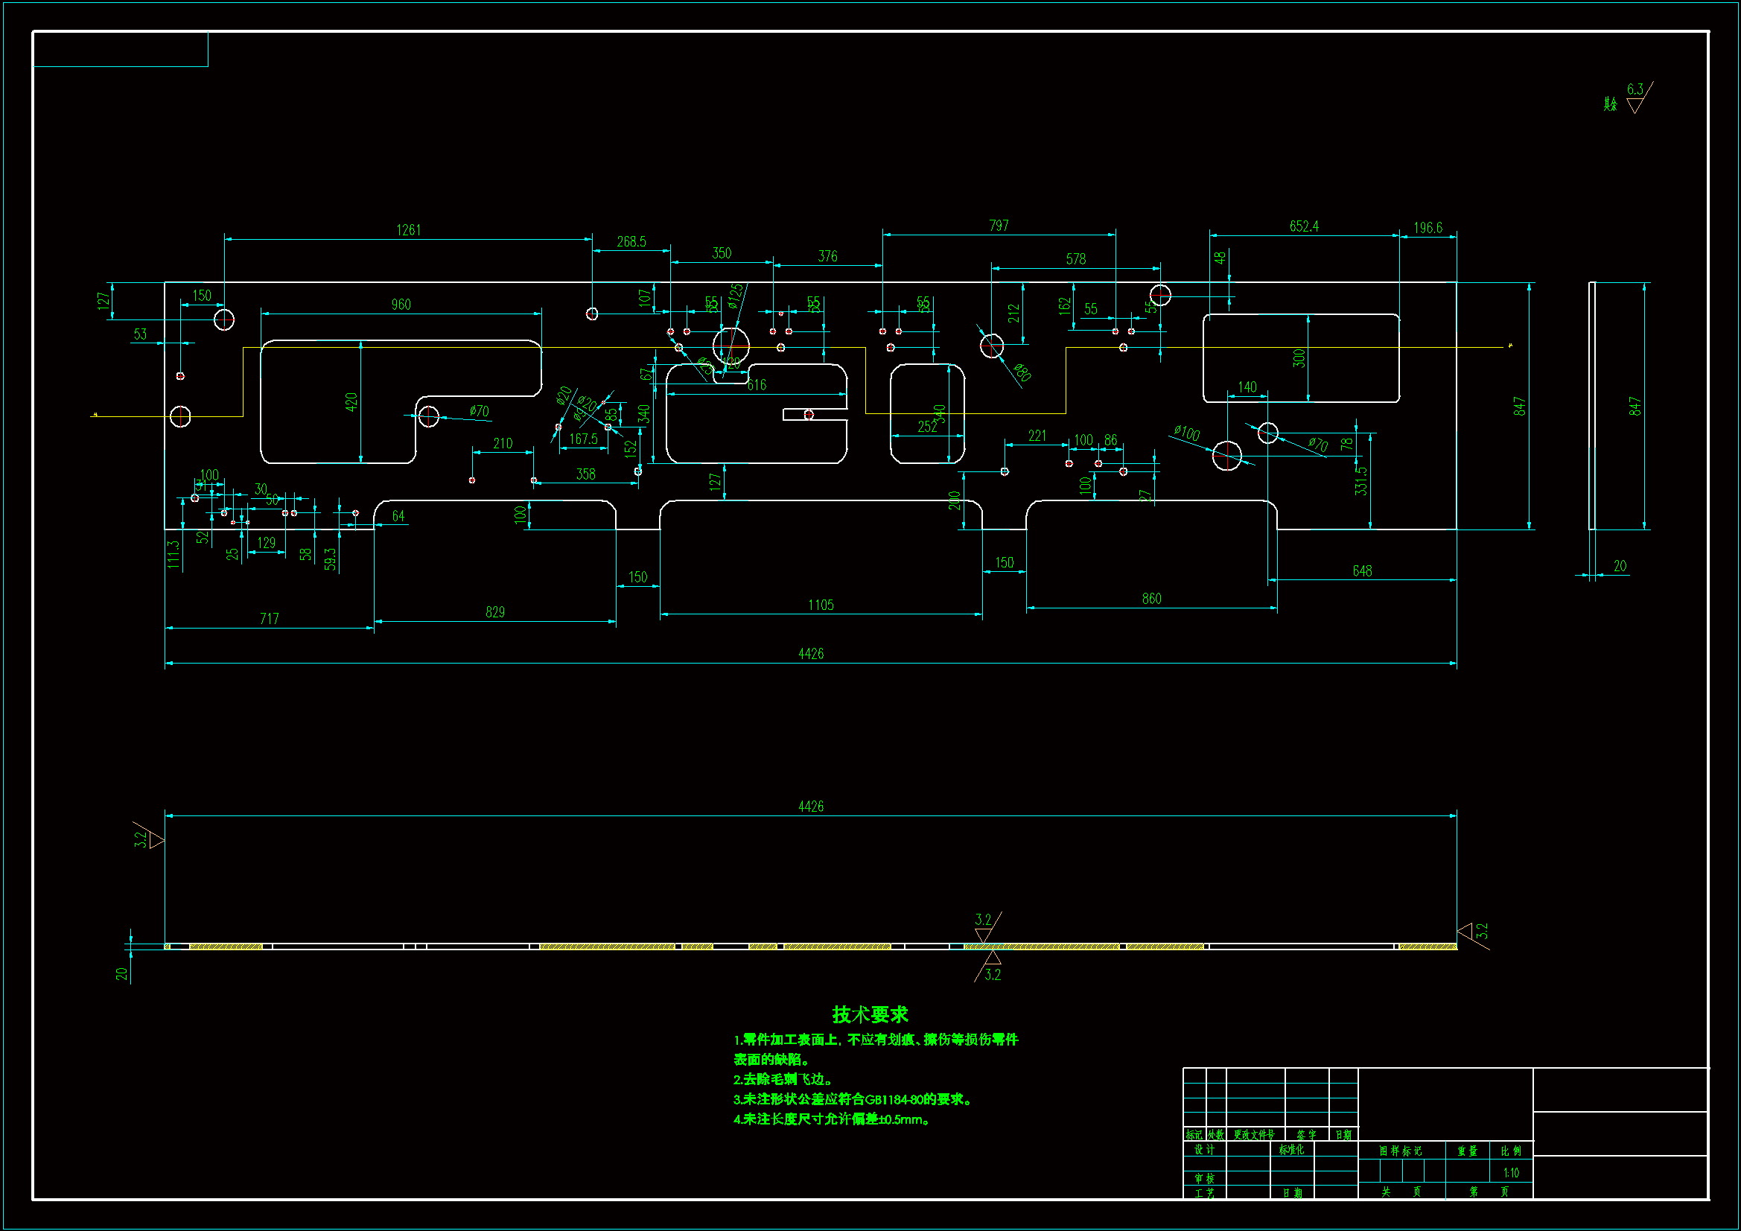The height and width of the screenshot is (1231, 1741).
Task: Click the 图样标记 header in the title block
Action: click(1400, 1151)
